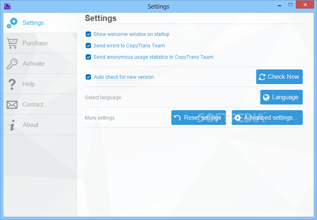
Task: Click the italic i About icon
Action: (12, 125)
